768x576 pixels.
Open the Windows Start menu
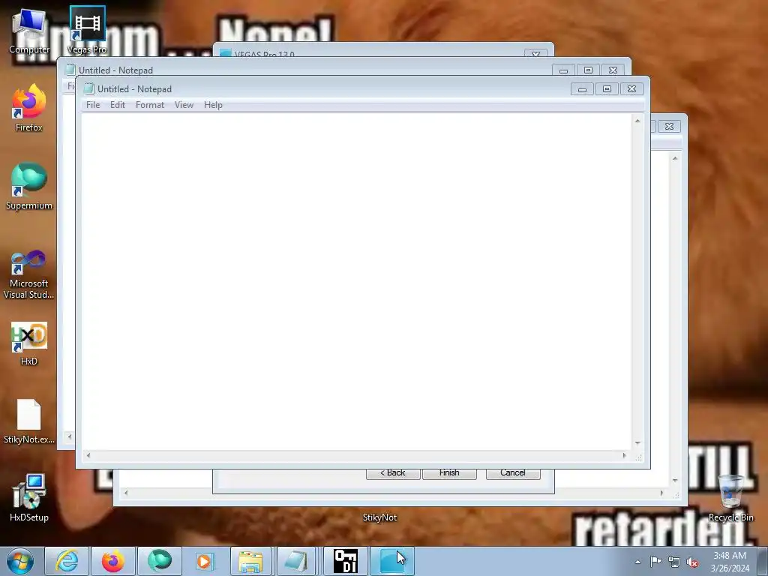[20, 561]
